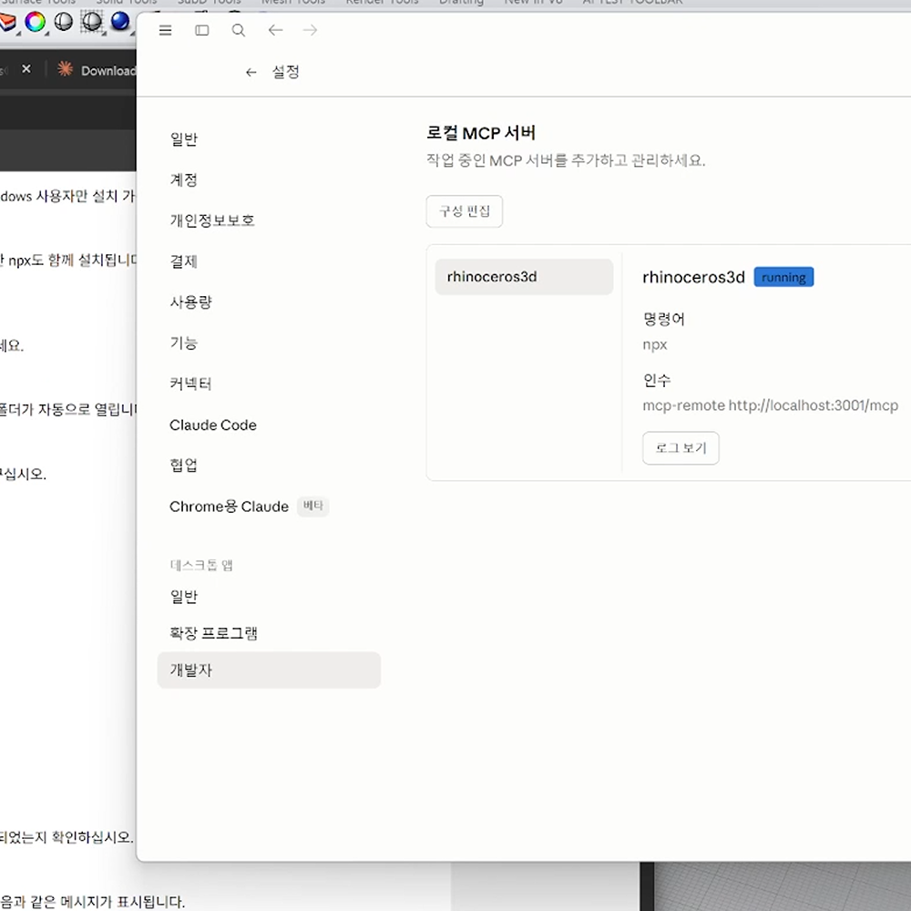Select rhinoceros3d in the server list
Viewport: 911px width, 911px height.
[x=524, y=277]
